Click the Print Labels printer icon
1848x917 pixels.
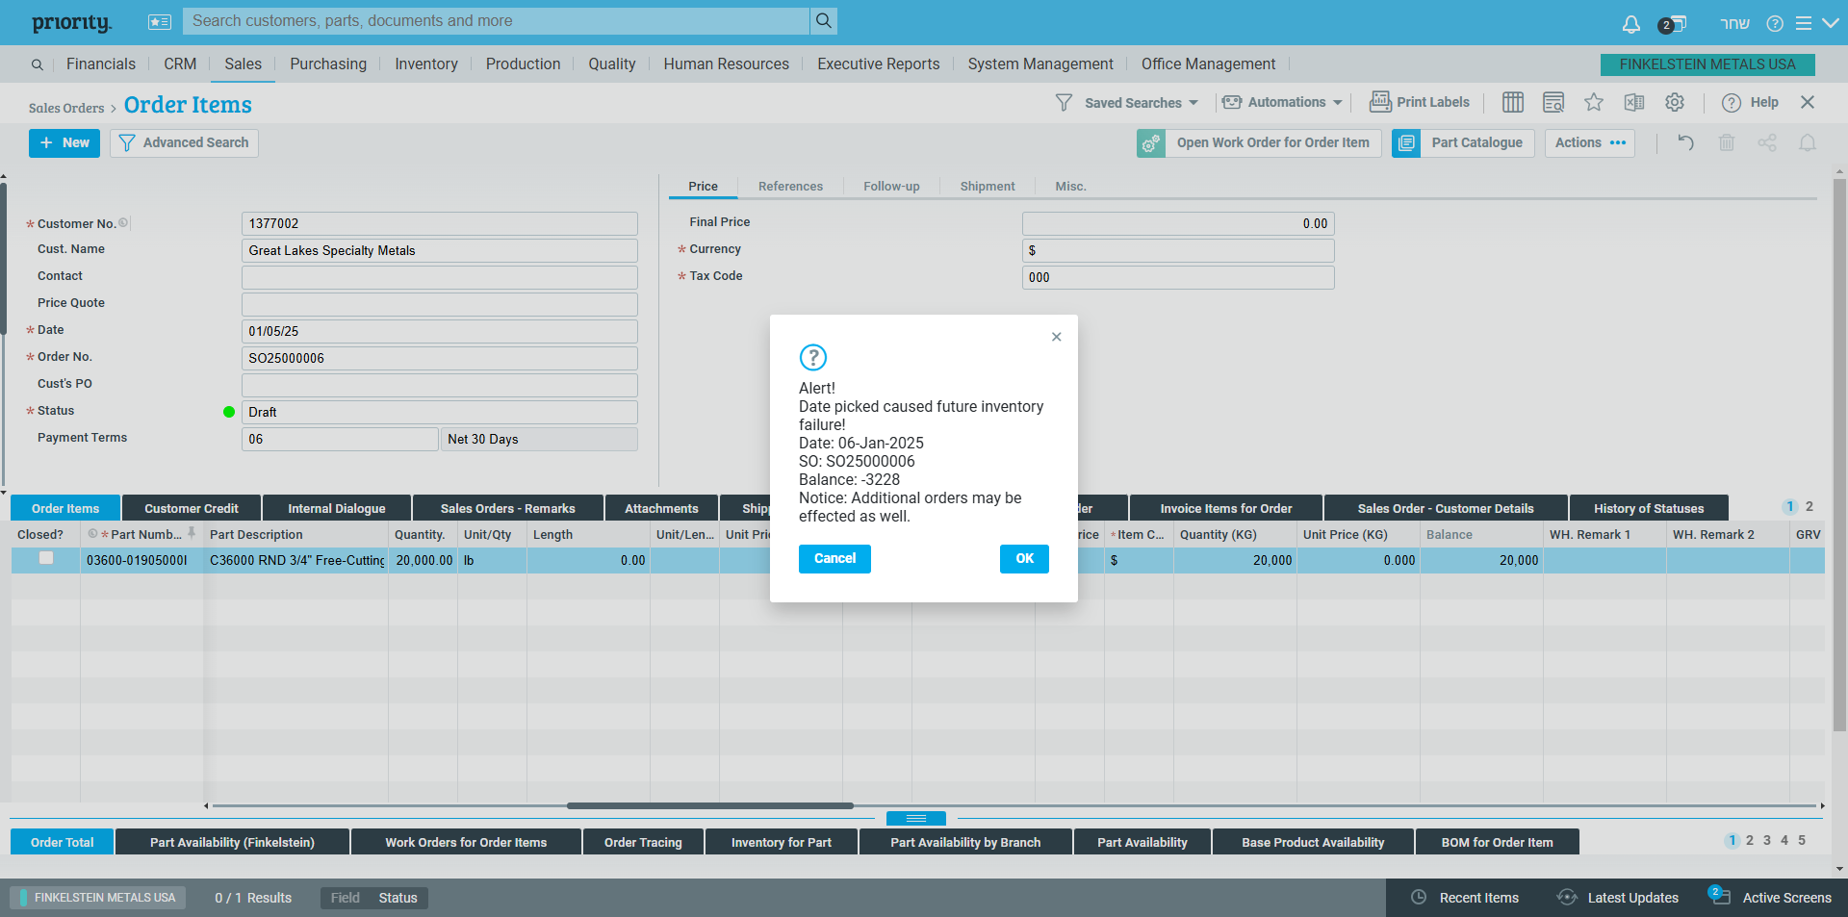pos(1380,101)
